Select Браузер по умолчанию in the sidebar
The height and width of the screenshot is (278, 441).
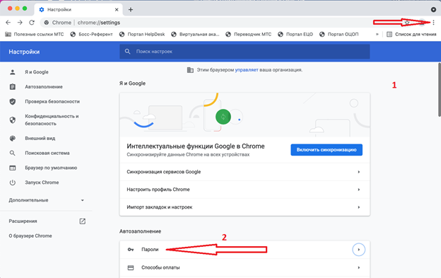coord(51,168)
